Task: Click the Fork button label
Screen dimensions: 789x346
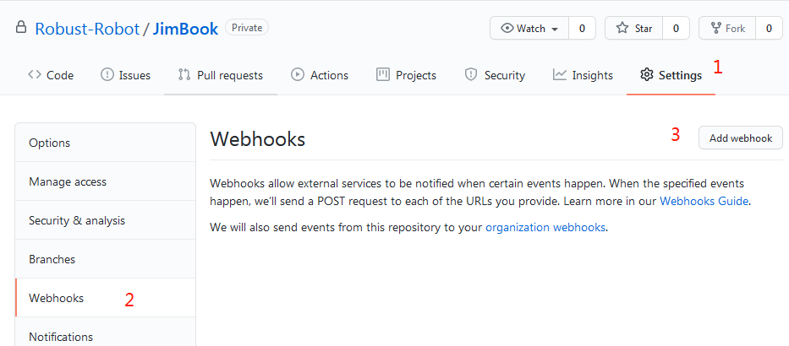Action: click(x=735, y=29)
